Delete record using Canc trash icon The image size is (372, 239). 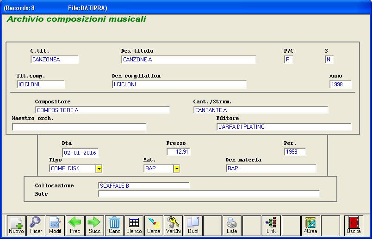[x=114, y=225]
